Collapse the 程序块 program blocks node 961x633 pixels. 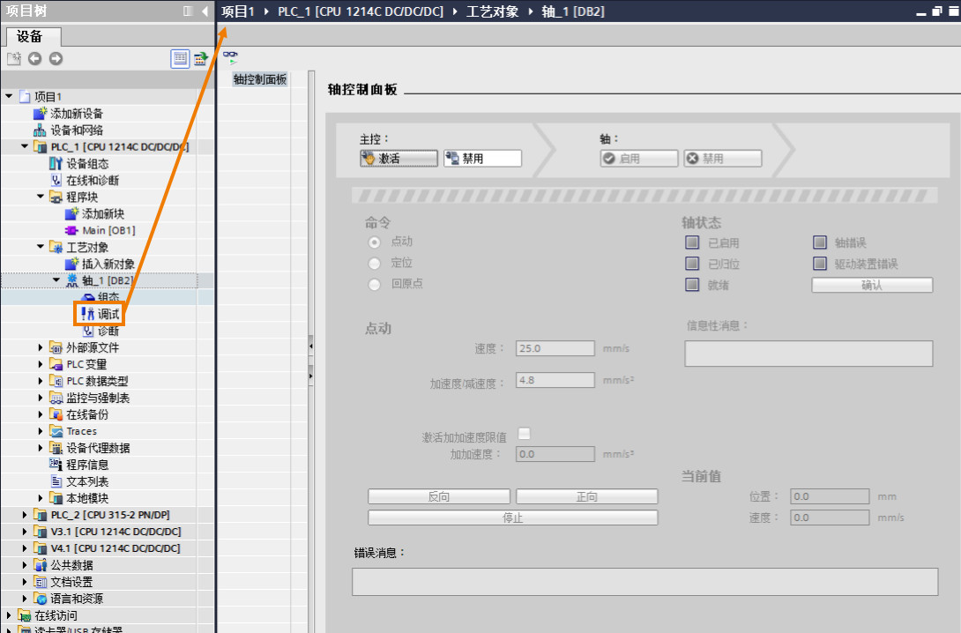pos(41,197)
